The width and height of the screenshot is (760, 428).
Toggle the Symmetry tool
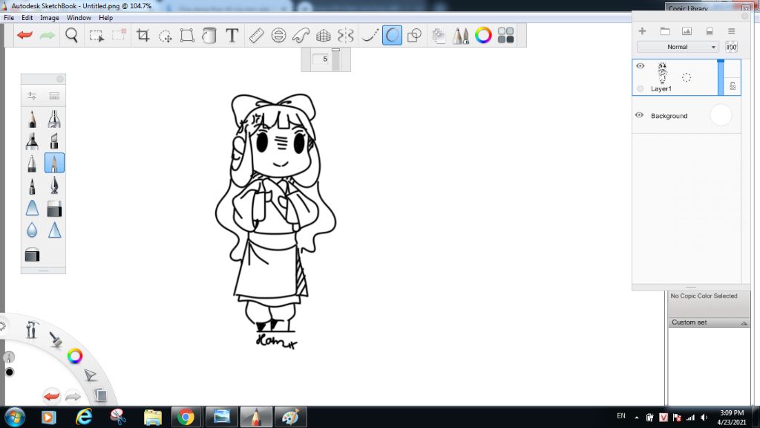(346, 36)
